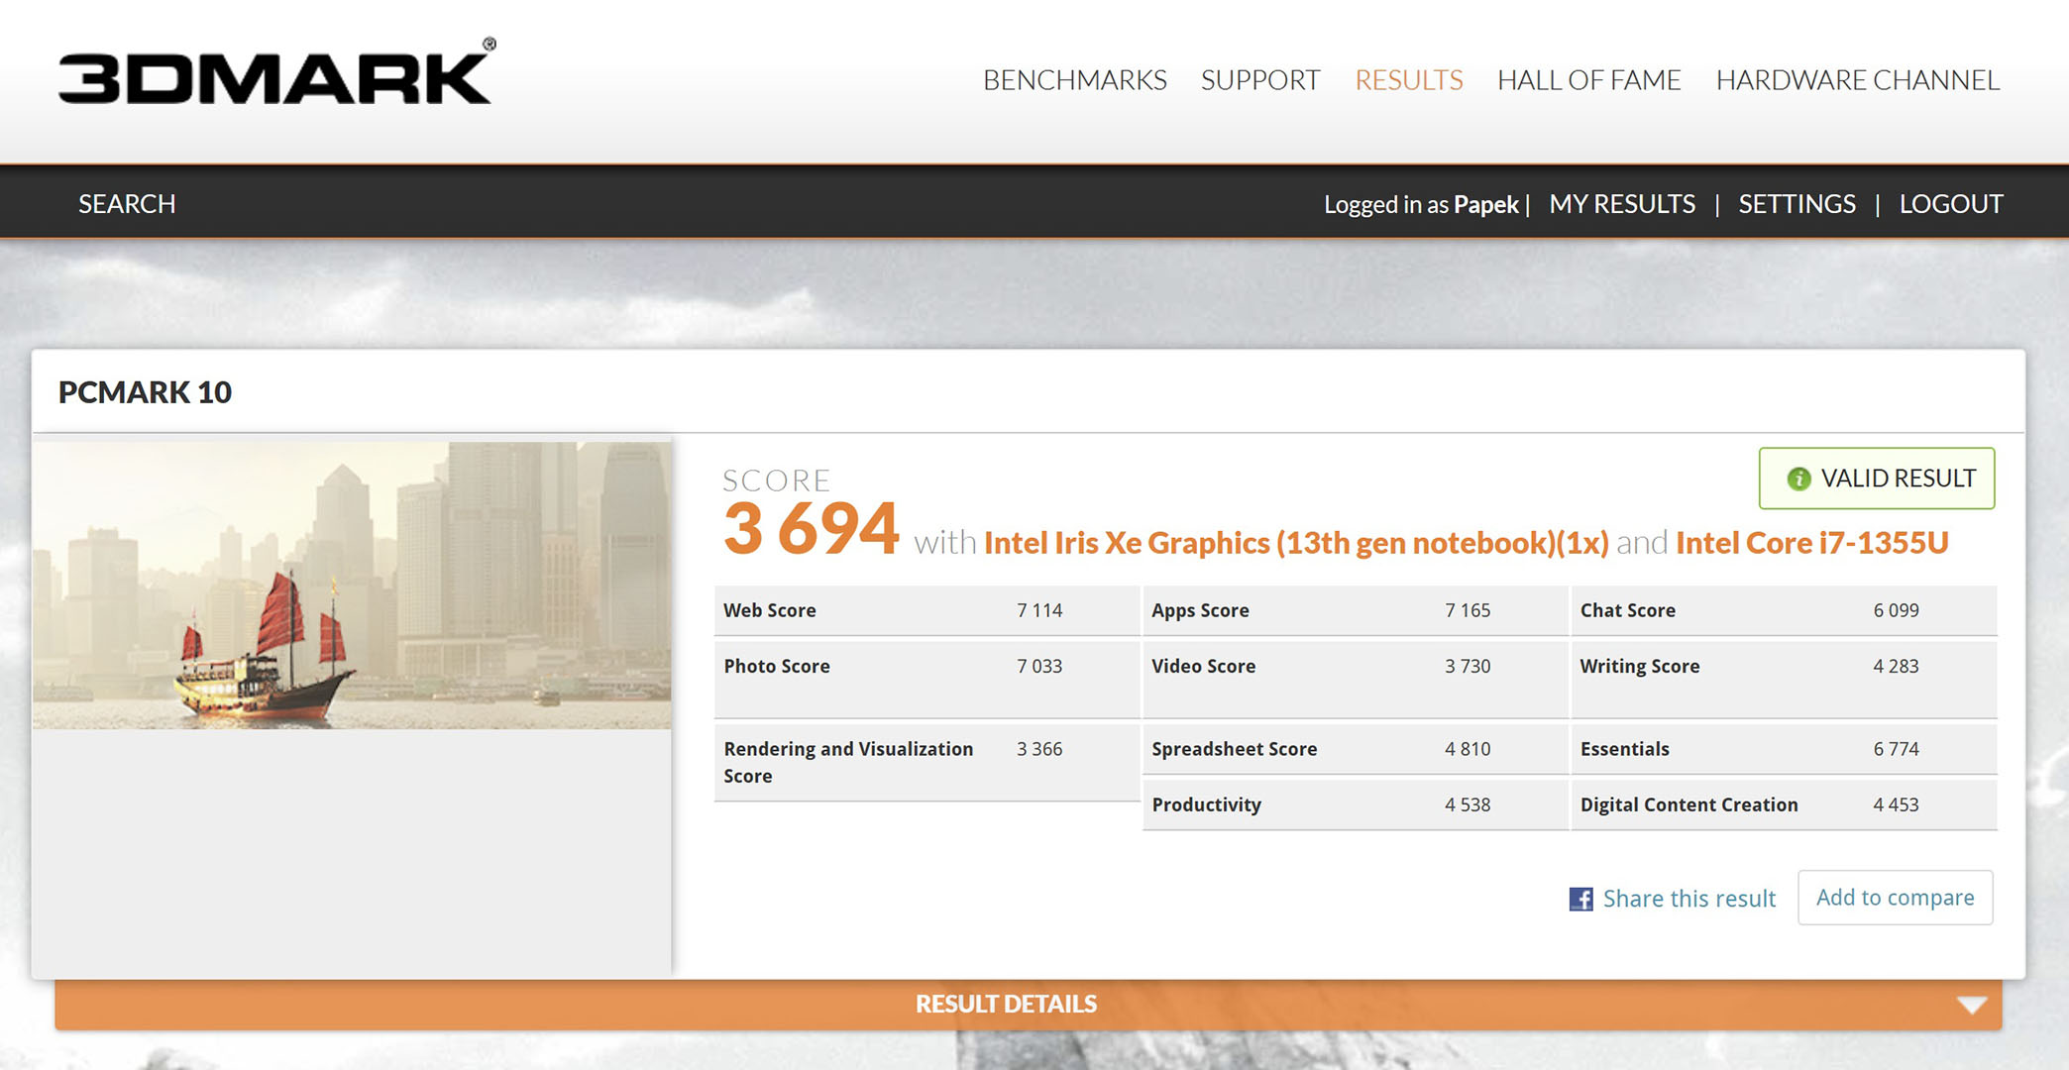Select the Essentials label

pyautogui.click(x=1625, y=749)
